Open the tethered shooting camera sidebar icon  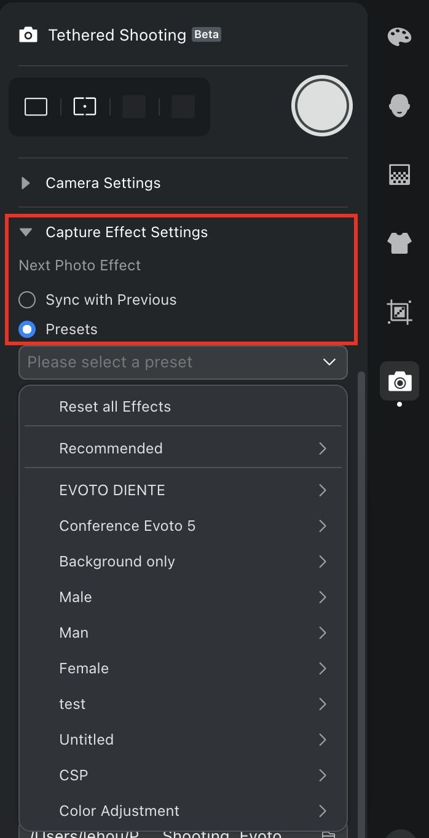pyautogui.click(x=399, y=382)
